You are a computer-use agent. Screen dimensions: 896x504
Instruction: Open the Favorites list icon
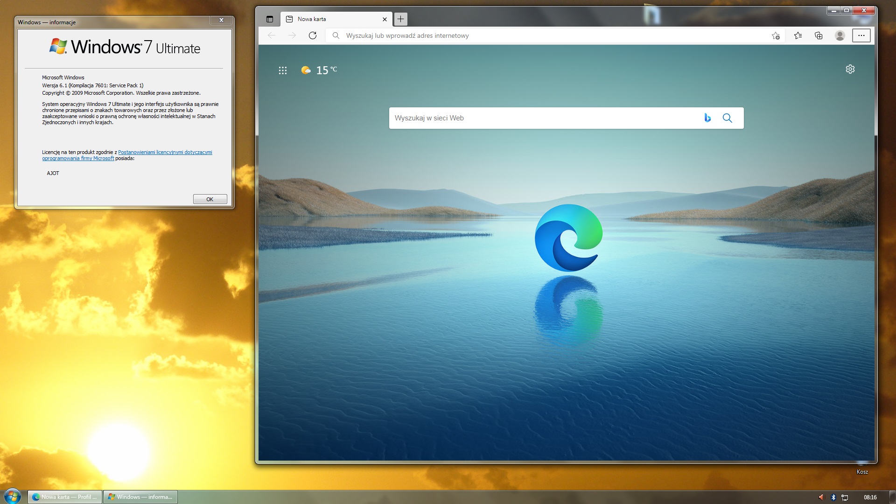click(x=798, y=35)
